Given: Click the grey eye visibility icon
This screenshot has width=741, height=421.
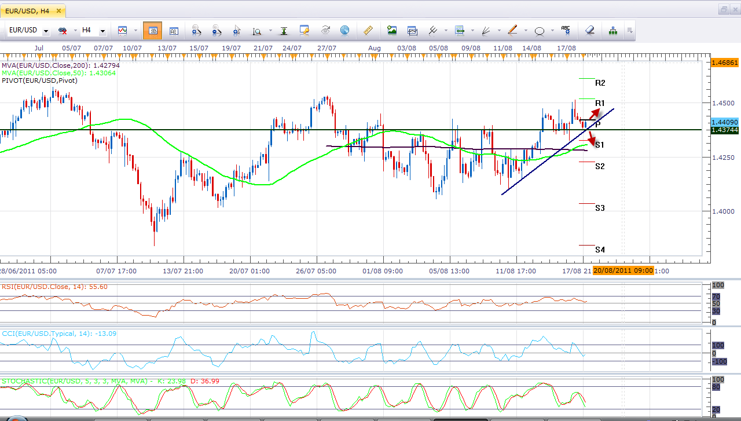Looking at the screenshot, I should pyautogui.click(x=325, y=30).
